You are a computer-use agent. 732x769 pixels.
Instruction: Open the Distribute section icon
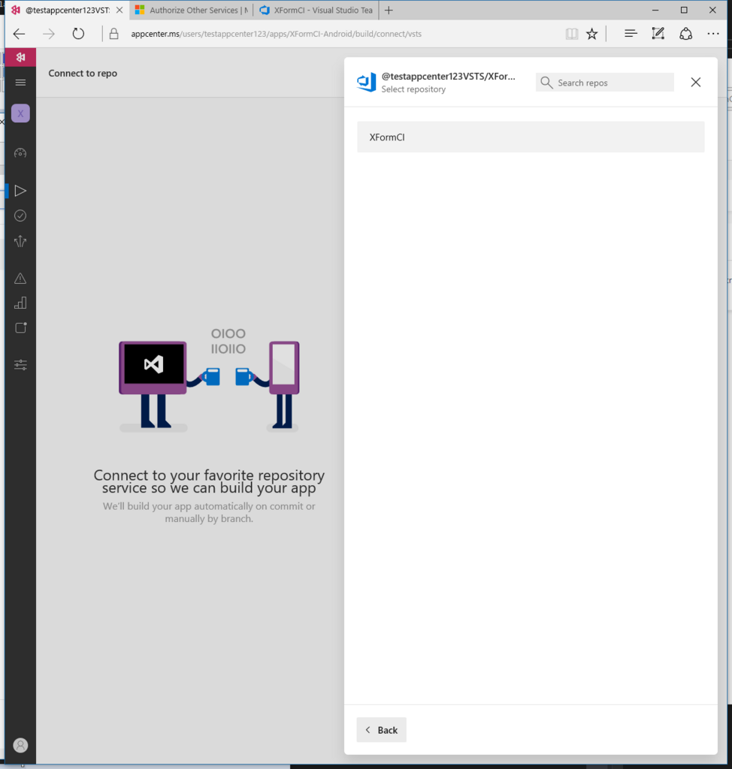click(x=20, y=241)
